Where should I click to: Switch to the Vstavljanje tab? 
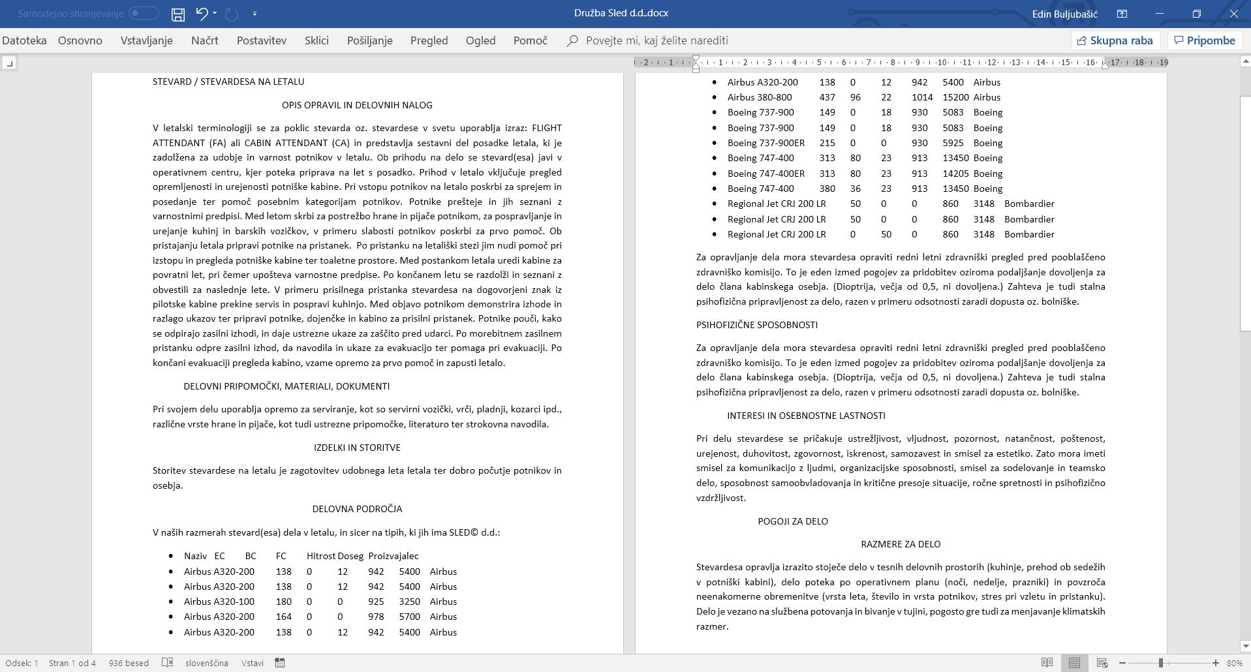click(x=147, y=40)
